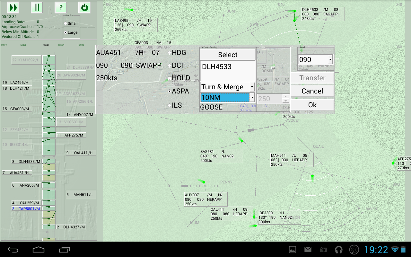
Task: Select flight strip 4 OAL259/M
Action: [x=27, y=203]
